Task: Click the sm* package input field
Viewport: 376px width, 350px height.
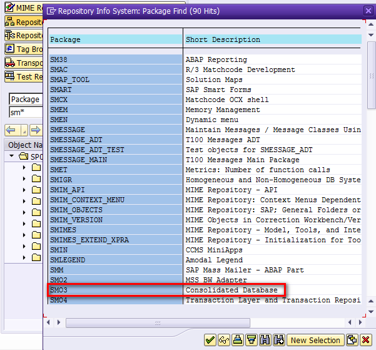Action: 26,112
